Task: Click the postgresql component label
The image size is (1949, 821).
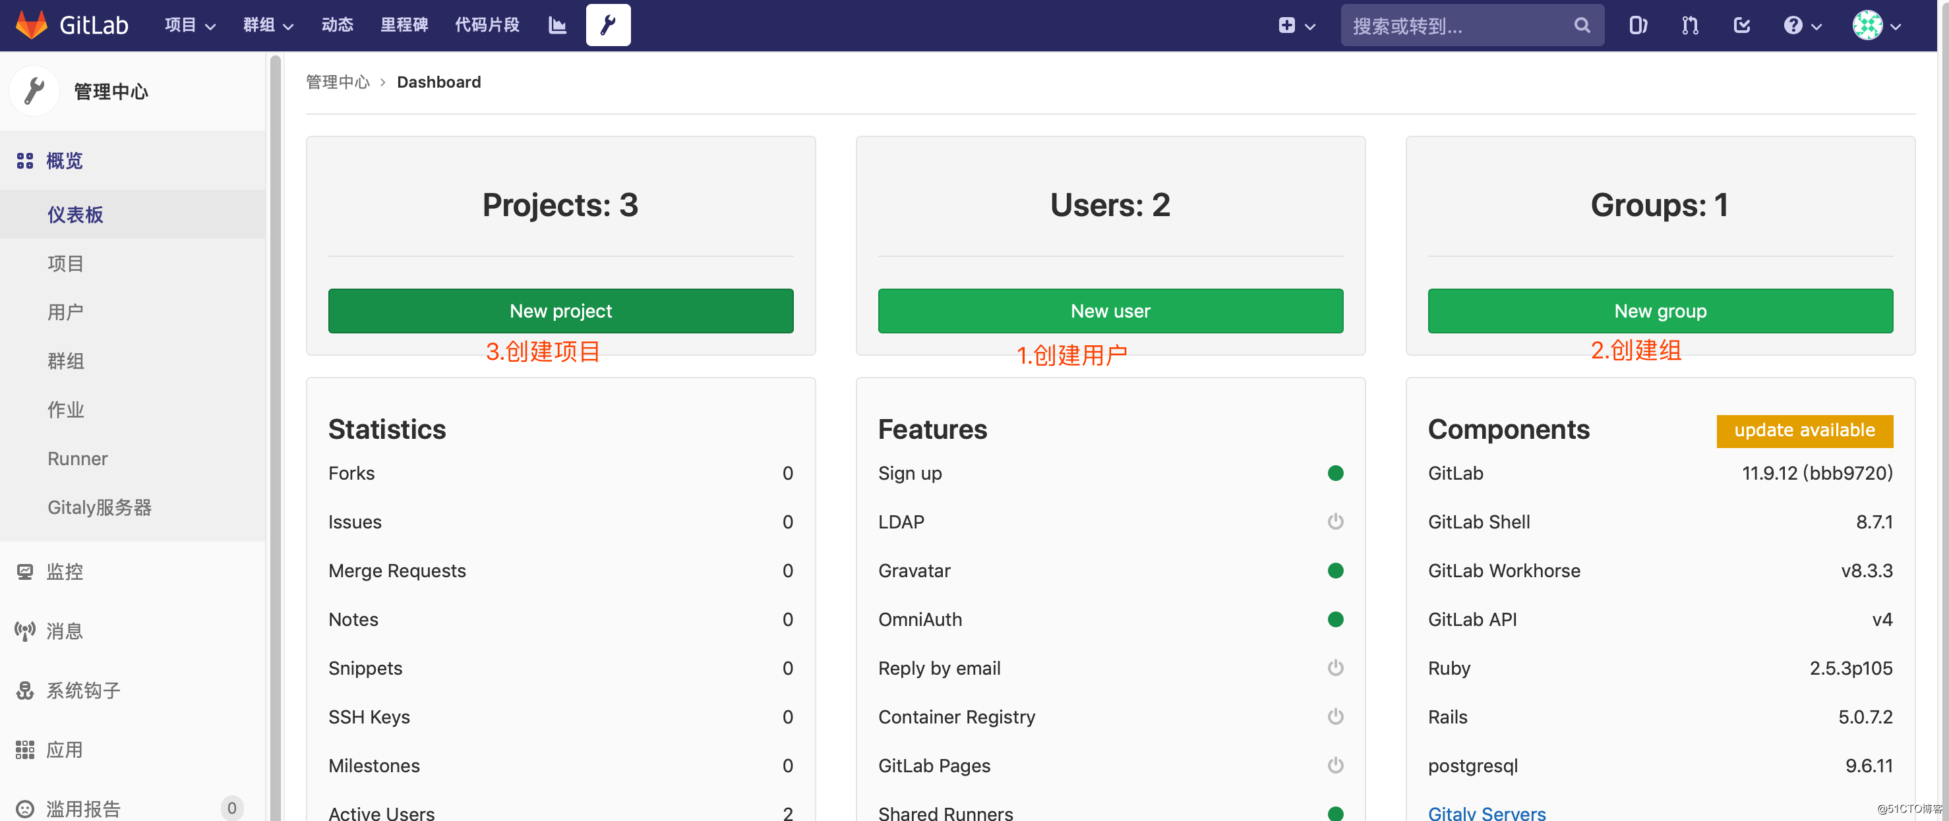Action: click(x=1473, y=766)
